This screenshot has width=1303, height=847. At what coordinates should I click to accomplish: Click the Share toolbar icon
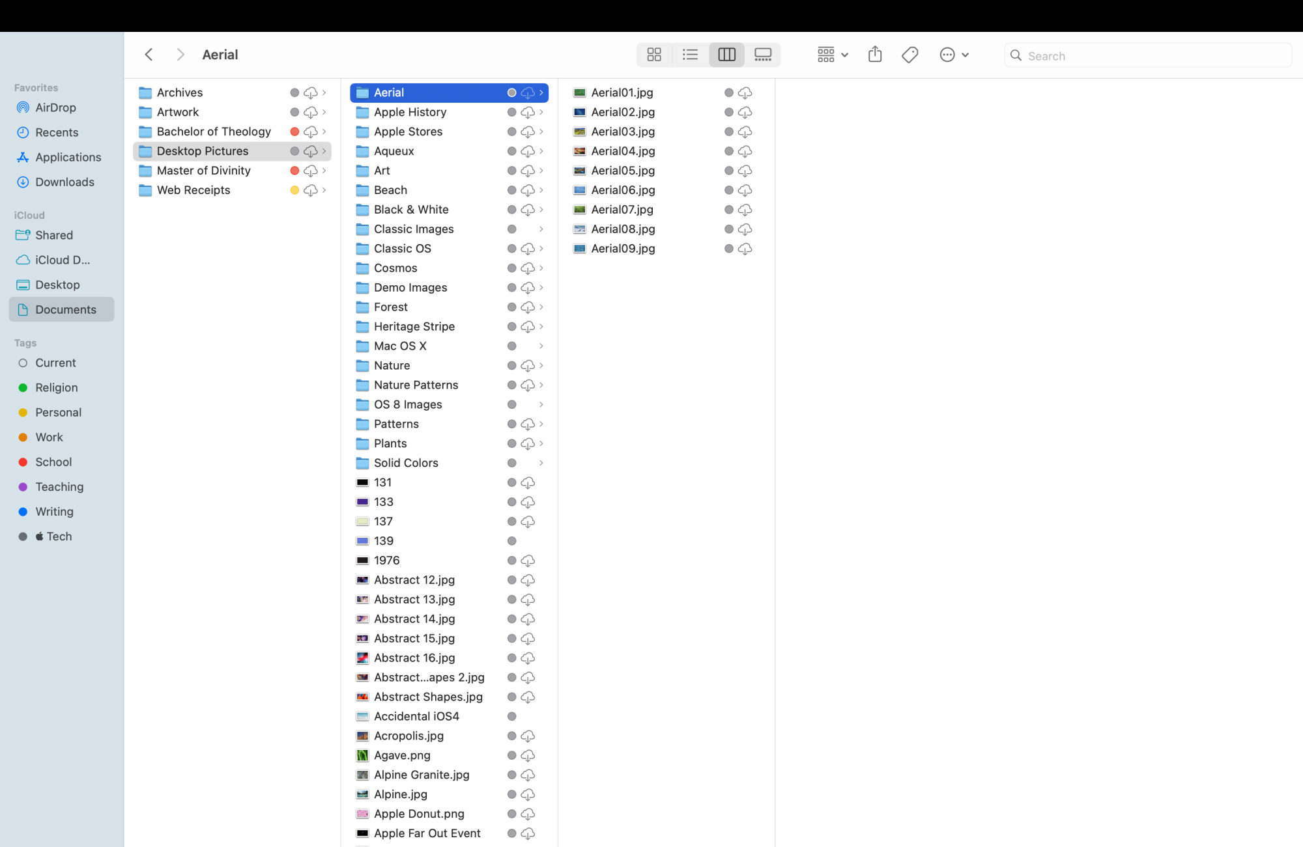(874, 55)
